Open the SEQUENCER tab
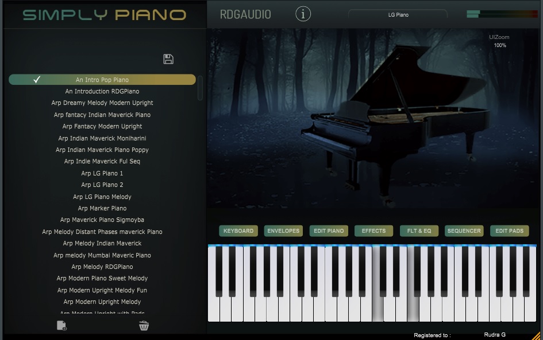 (464, 231)
